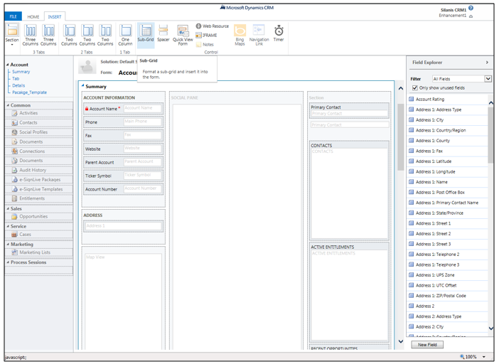Image resolution: width=499 pixels, height=364 pixels.
Task: Click form canvas scrollbar down arrow
Action: 401,341
